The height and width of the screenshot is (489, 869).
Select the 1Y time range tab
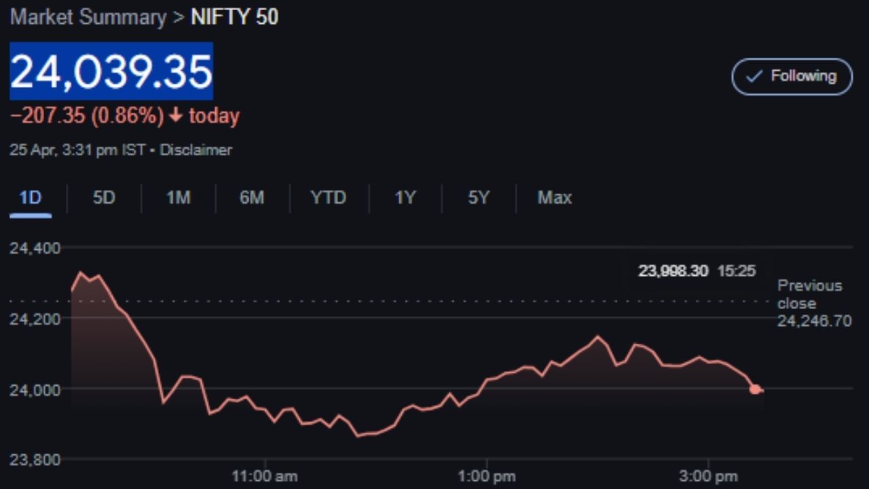405,198
